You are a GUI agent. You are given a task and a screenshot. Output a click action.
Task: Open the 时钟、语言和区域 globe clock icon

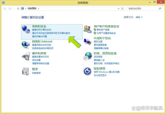[88, 56]
